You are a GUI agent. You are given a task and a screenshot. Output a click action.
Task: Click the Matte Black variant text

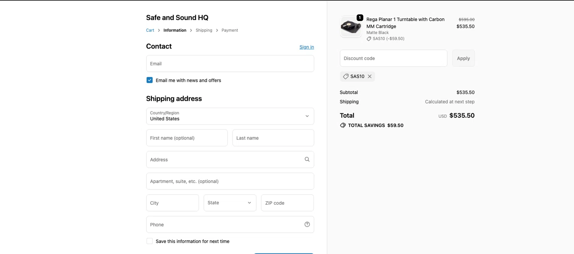coord(378,33)
